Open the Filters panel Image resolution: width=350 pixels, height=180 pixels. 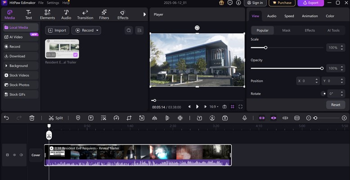point(104,15)
